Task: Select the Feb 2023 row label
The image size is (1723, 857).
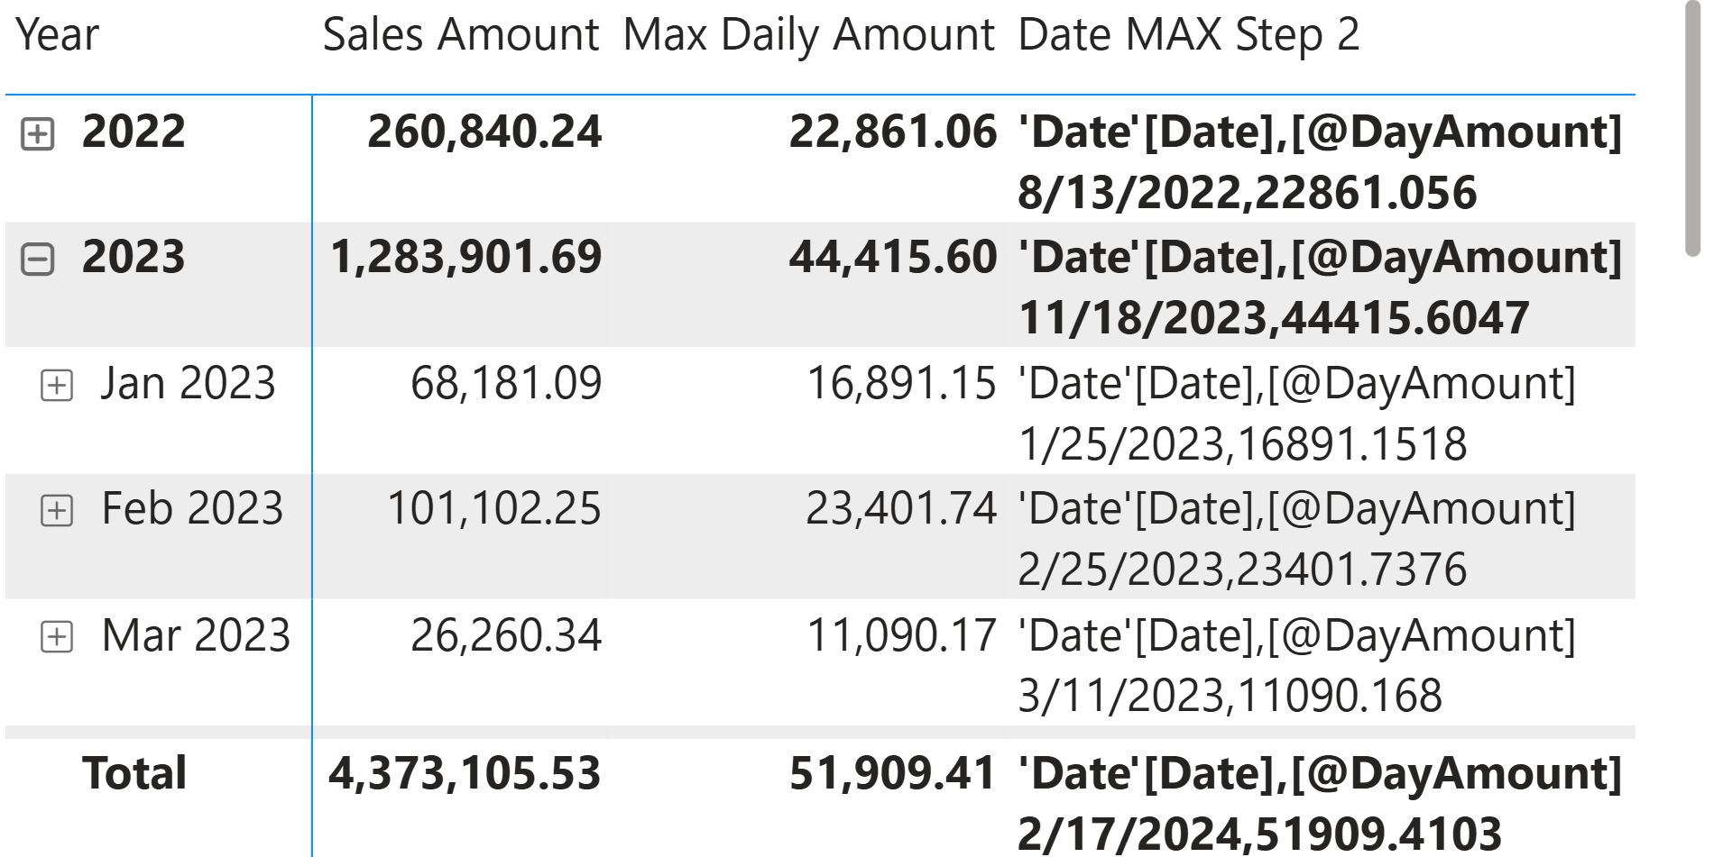Action: (192, 509)
